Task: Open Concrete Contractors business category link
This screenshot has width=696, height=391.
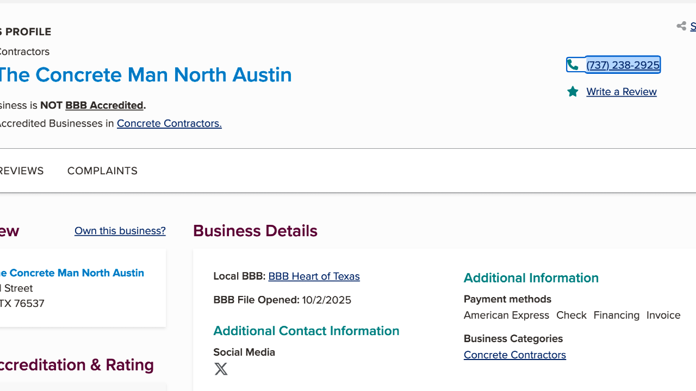Action: tap(514, 355)
